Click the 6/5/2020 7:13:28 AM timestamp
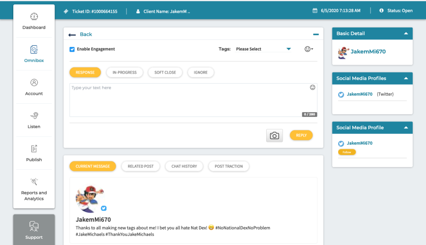Viewport: 426px width, 245px height. pyautogui.click(x=340, y=11)
